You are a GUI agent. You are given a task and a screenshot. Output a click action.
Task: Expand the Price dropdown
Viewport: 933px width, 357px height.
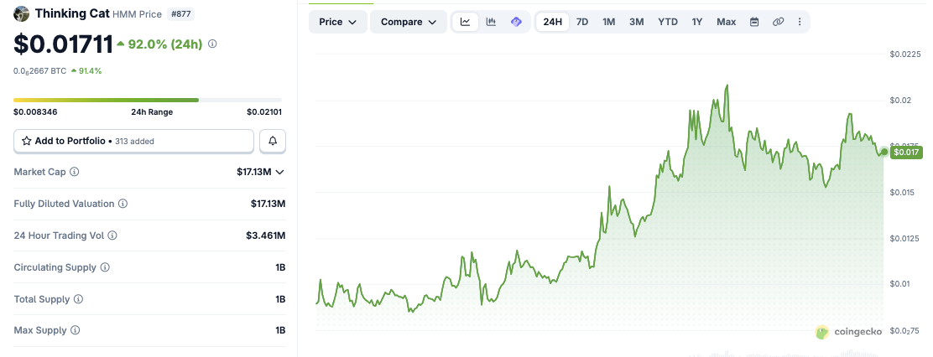pos(337,22)
